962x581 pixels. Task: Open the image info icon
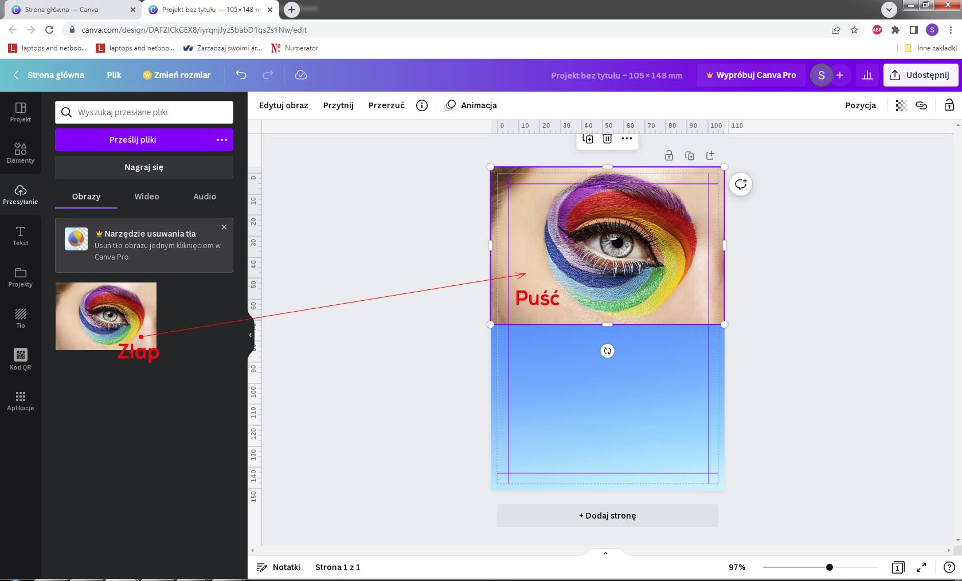point(422,105)
